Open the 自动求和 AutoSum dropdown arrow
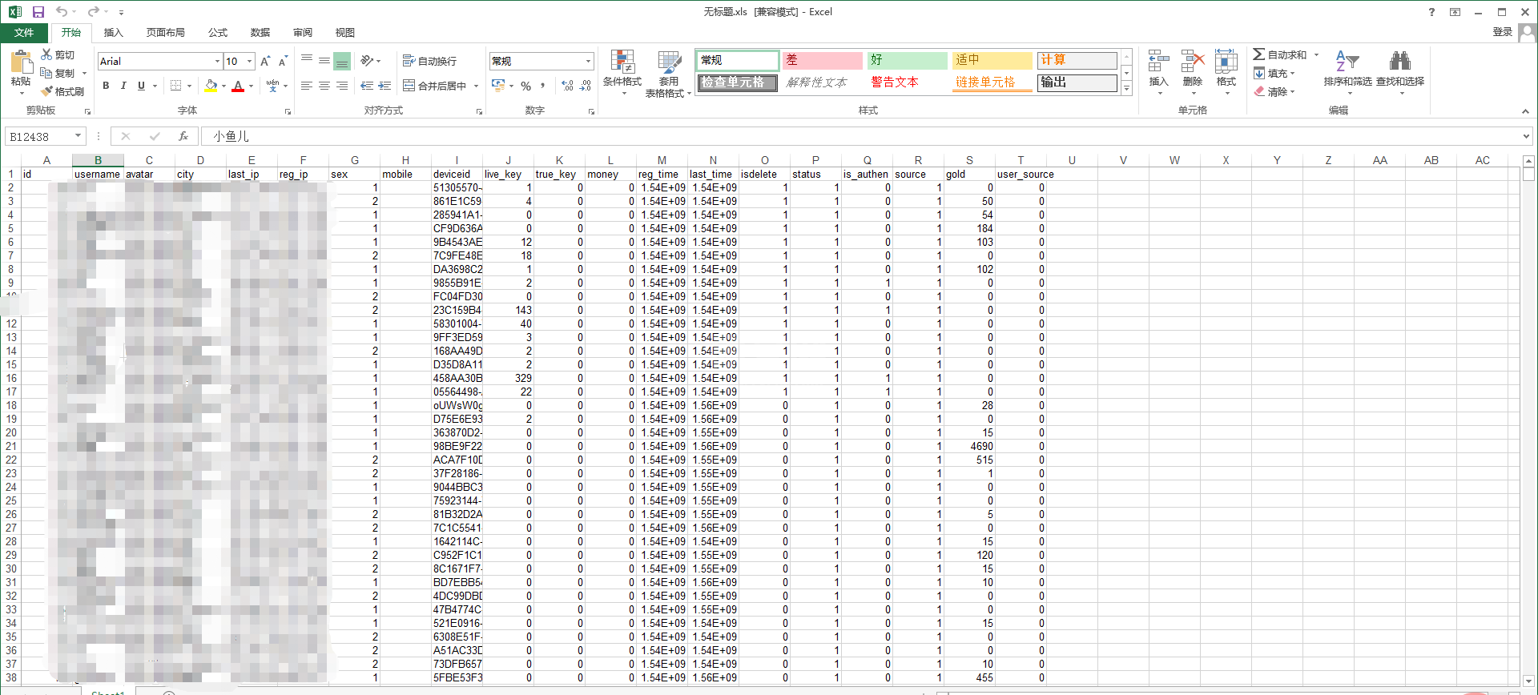This screenshot has width=1538, height=695. [1316, 54]
